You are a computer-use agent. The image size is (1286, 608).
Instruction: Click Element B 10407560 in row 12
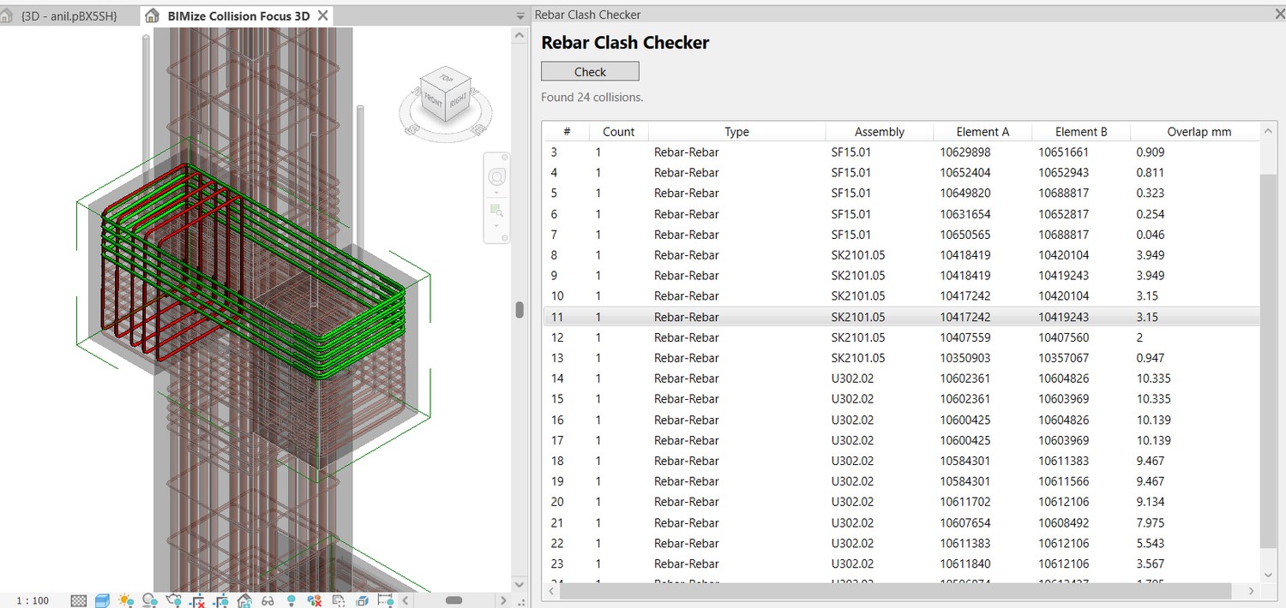pos(1063,337)
